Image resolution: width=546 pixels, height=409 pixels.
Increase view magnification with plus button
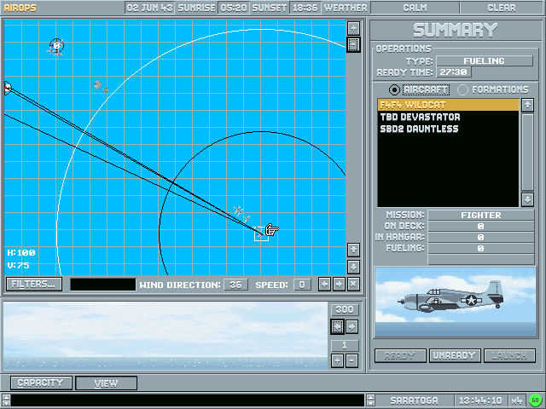[x=338, y=360]
